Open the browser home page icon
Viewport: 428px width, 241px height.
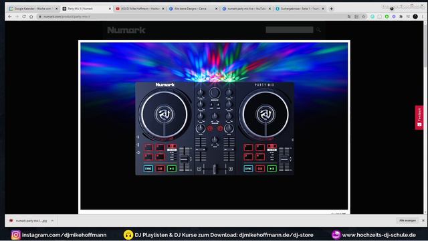(31, 17)
